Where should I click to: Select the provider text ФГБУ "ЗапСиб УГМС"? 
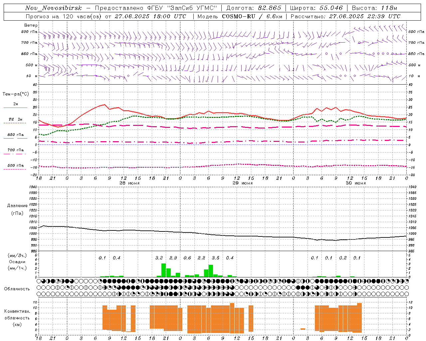(x=182, y=8)
